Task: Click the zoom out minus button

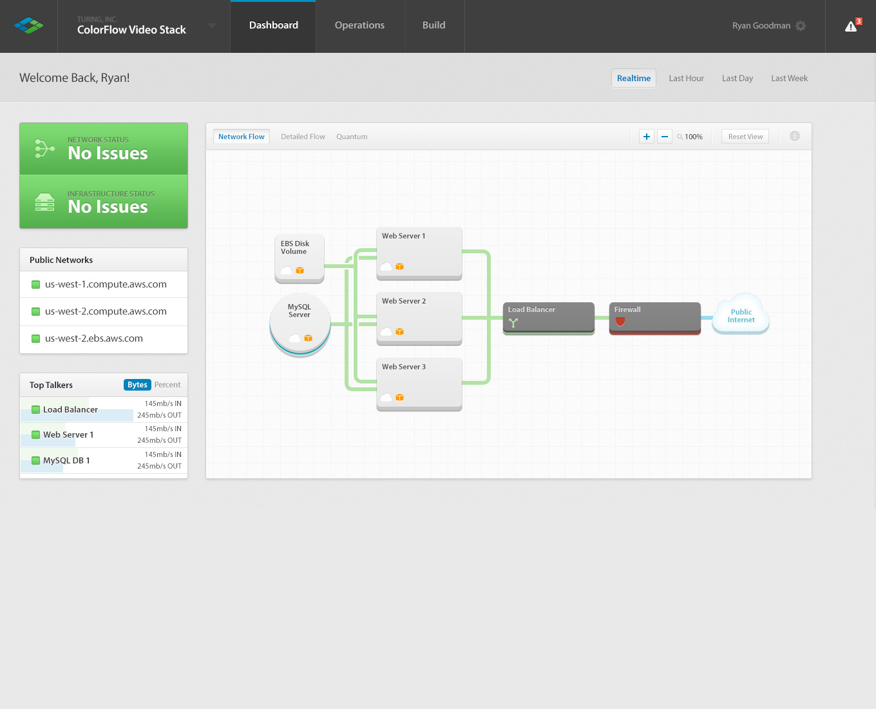Action: tap(665, 137)
